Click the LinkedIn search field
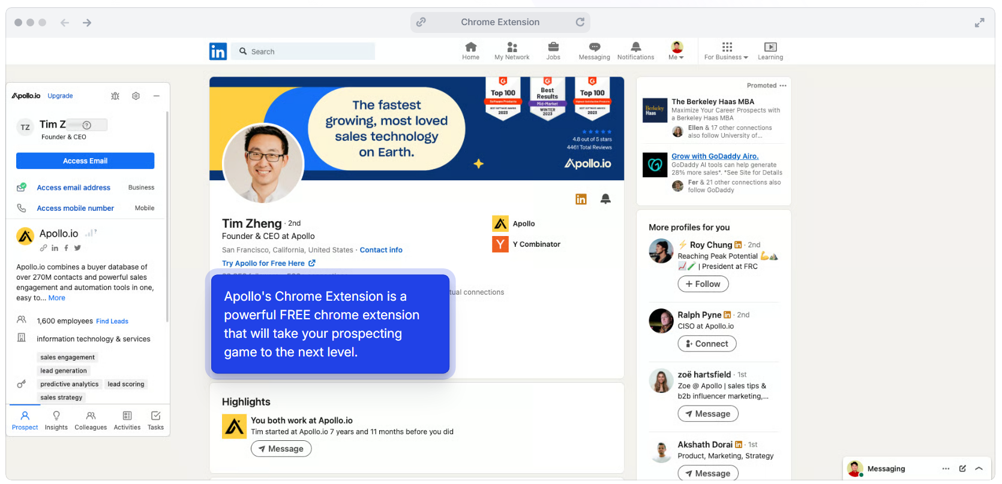Screen dimensions: 1002x484 304,52
